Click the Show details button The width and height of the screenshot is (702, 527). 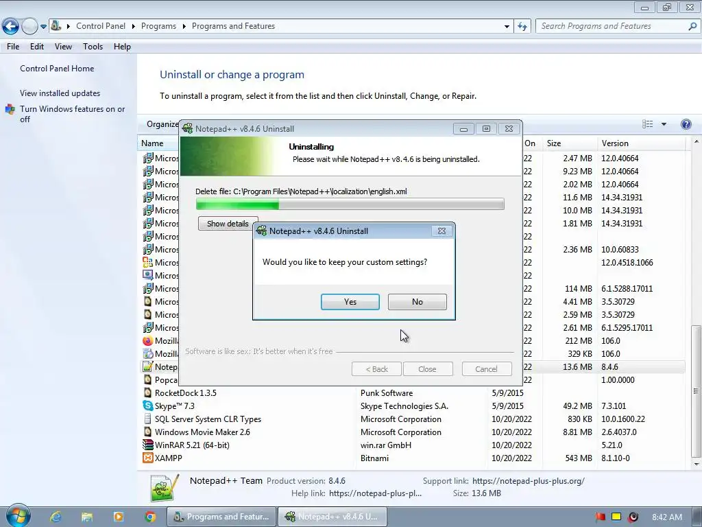[228, 223]
